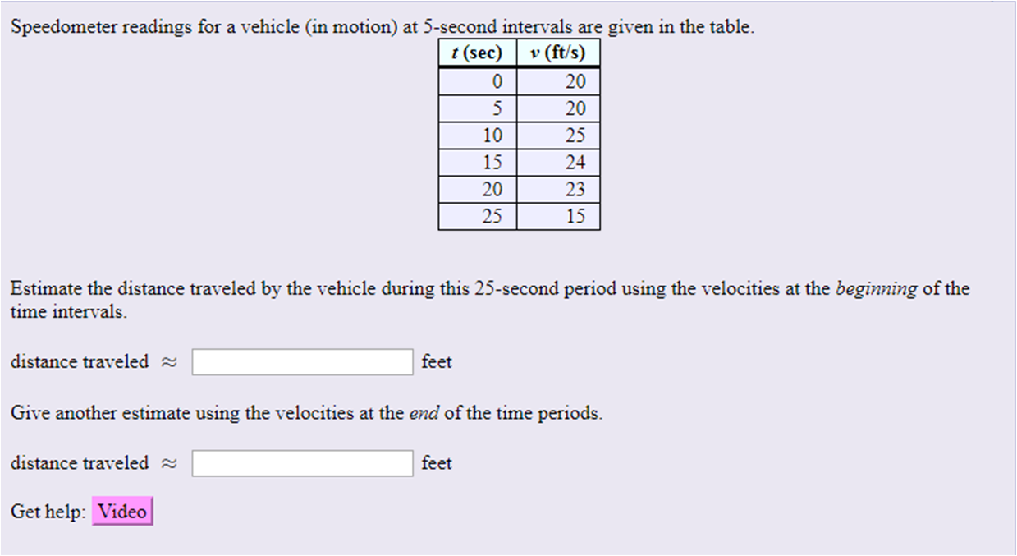Click the second distance traveled input field
Viewport: 1017px width, 556px height.
[x=301, y=462]
